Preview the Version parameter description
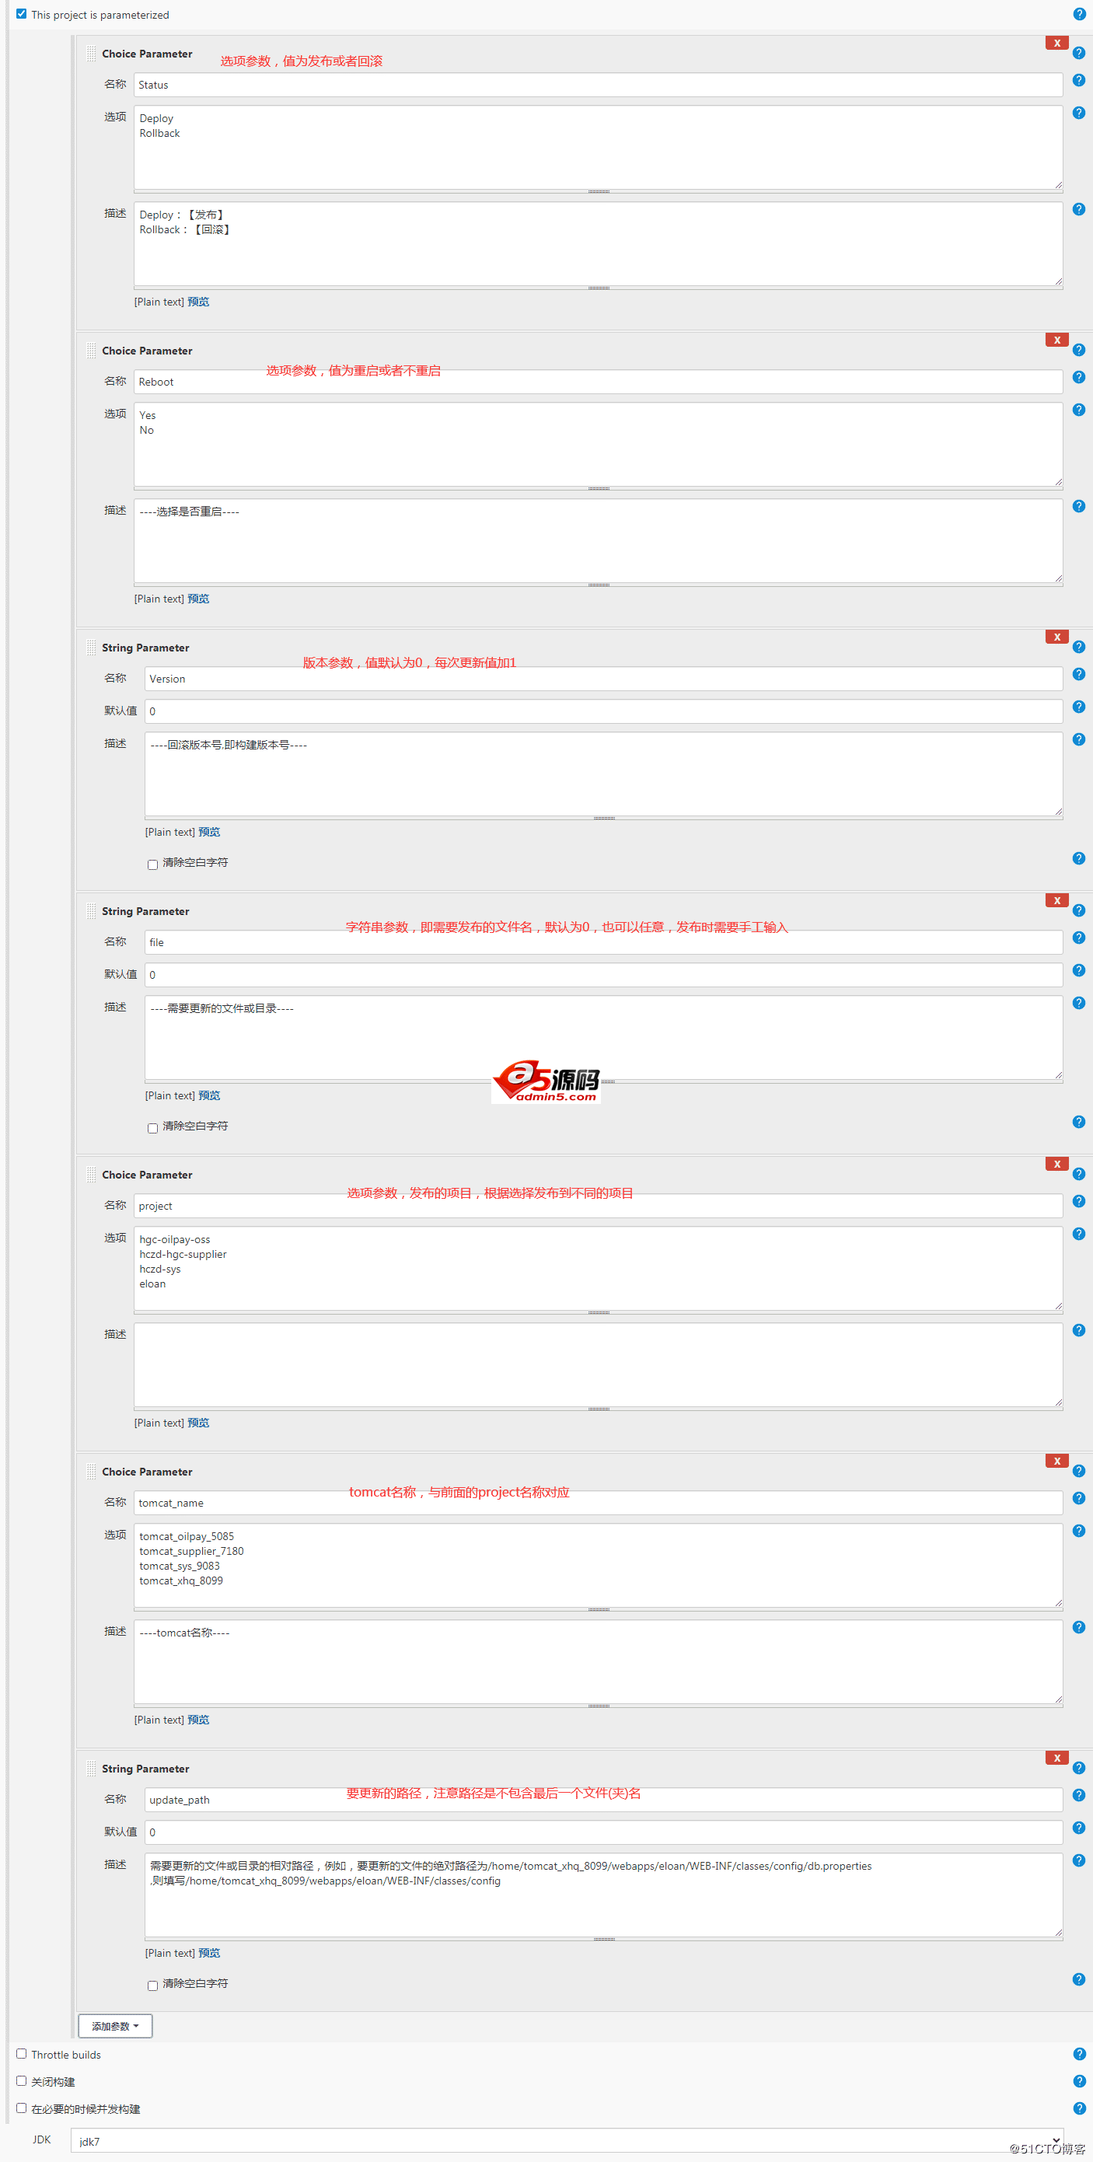1093x2162 pixels. [209, 833]
